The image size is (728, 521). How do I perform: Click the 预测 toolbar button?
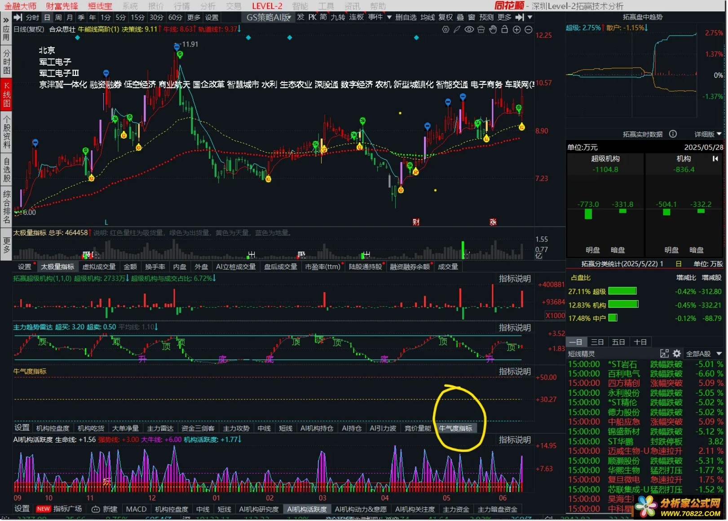[486, 17]
